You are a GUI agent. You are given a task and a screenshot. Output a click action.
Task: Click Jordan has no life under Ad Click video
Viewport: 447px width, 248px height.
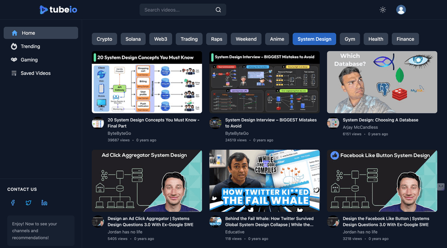[x=125, y=232]
